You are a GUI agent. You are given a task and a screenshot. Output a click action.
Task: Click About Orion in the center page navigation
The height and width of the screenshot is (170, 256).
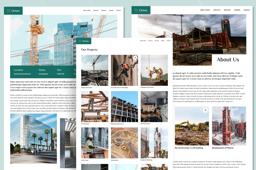pos(143,41)
